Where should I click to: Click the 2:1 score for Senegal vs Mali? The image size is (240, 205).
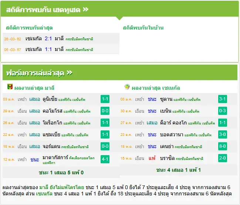click(x=48, y=38)
